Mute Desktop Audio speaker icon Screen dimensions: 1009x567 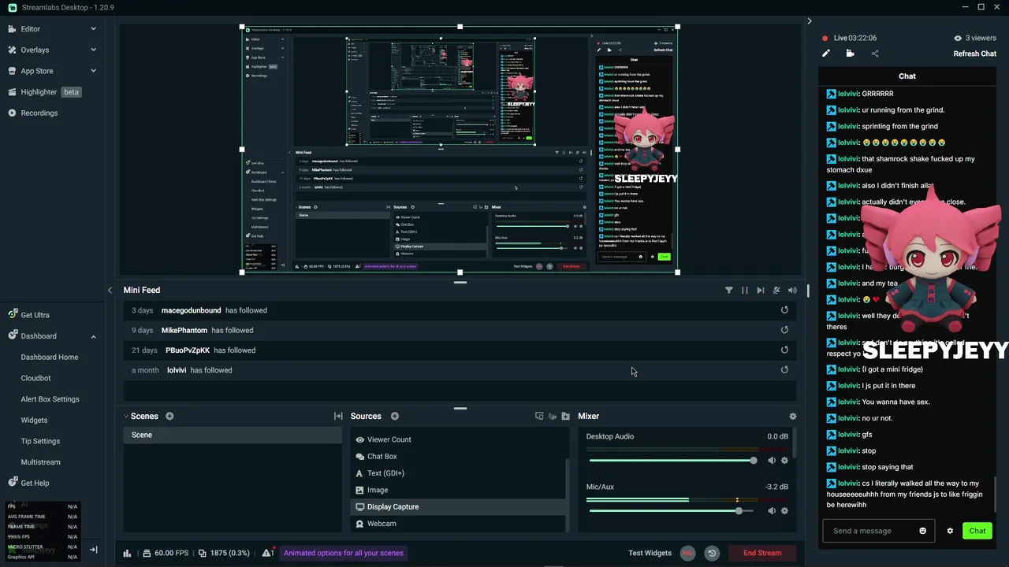(x=772, y=461)
